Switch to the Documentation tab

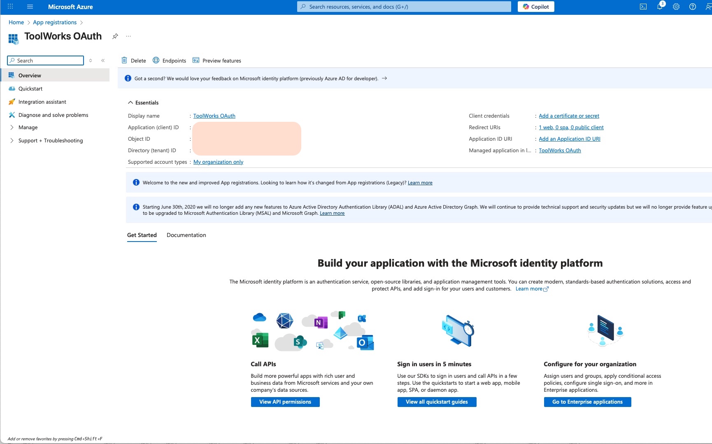[186, 235]
